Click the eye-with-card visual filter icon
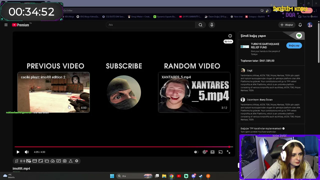Screen dimensions: 320x180 28,161
